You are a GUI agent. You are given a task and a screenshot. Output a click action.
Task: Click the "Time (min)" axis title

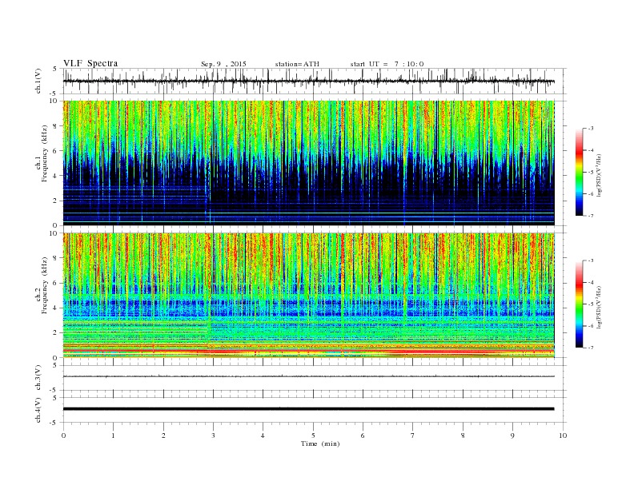click(320, 443)
